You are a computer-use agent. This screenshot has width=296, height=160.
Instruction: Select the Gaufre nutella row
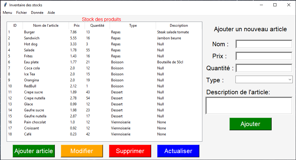(104, 116)
